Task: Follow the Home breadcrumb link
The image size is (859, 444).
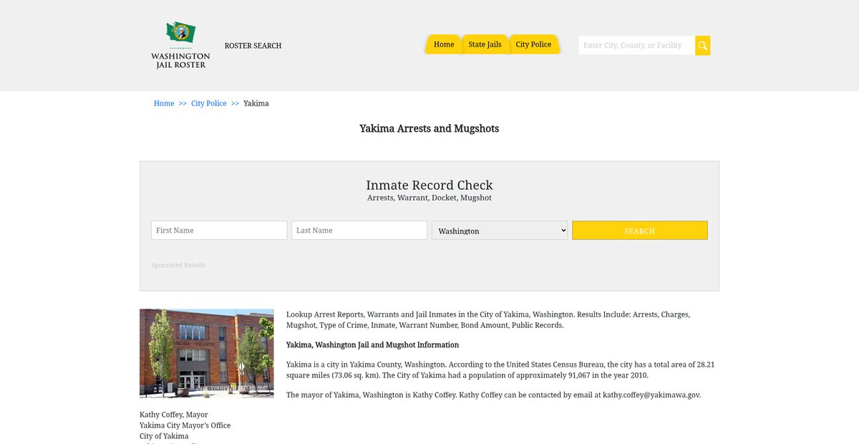Action: (164, 104)
